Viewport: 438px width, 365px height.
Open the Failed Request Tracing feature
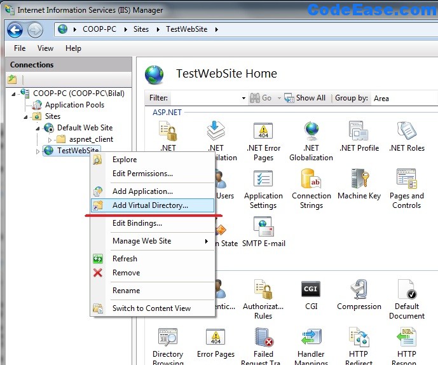click(x=263, y=346)
